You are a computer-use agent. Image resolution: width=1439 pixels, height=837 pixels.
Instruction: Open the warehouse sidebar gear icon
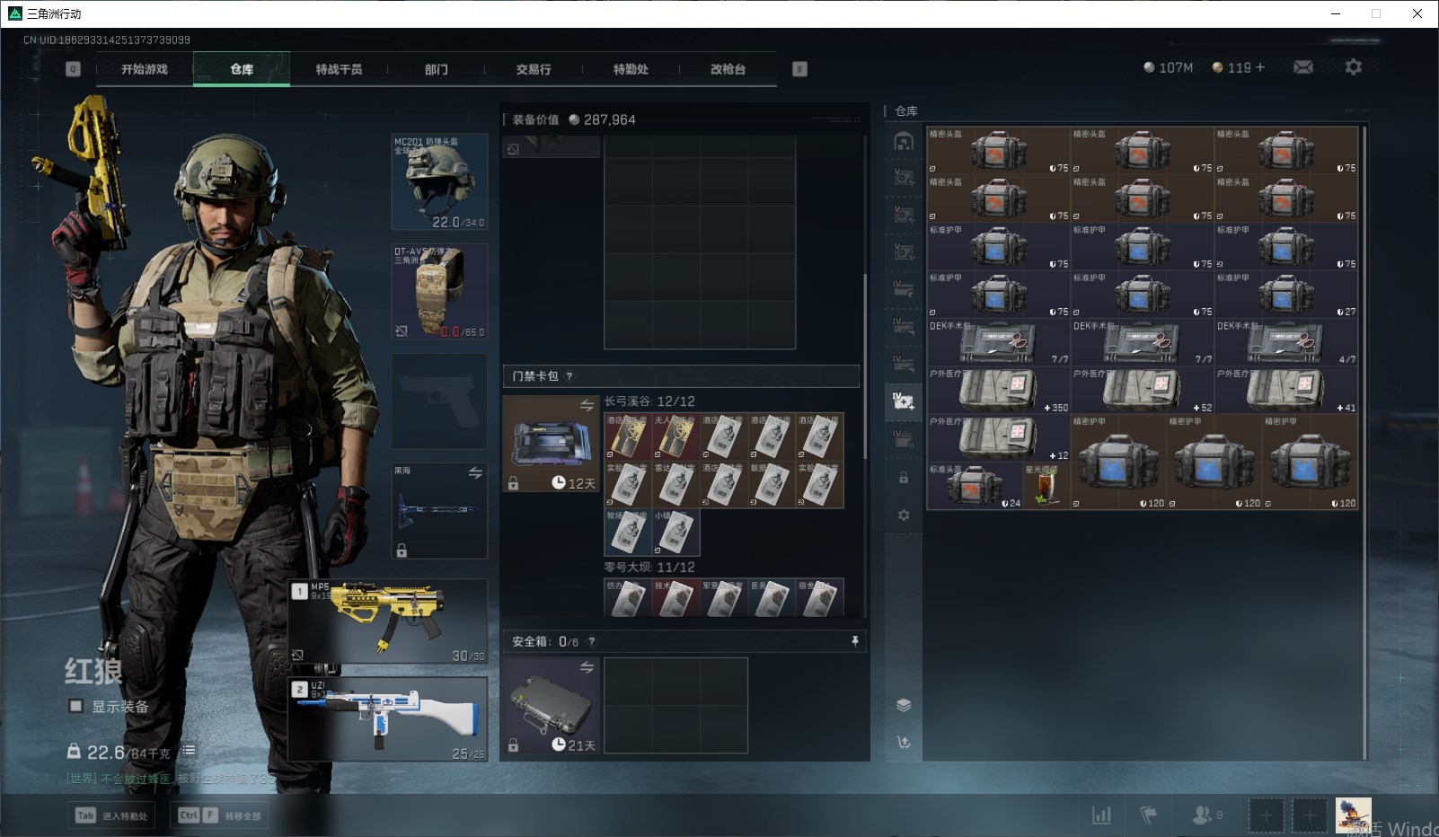(904, 515)
